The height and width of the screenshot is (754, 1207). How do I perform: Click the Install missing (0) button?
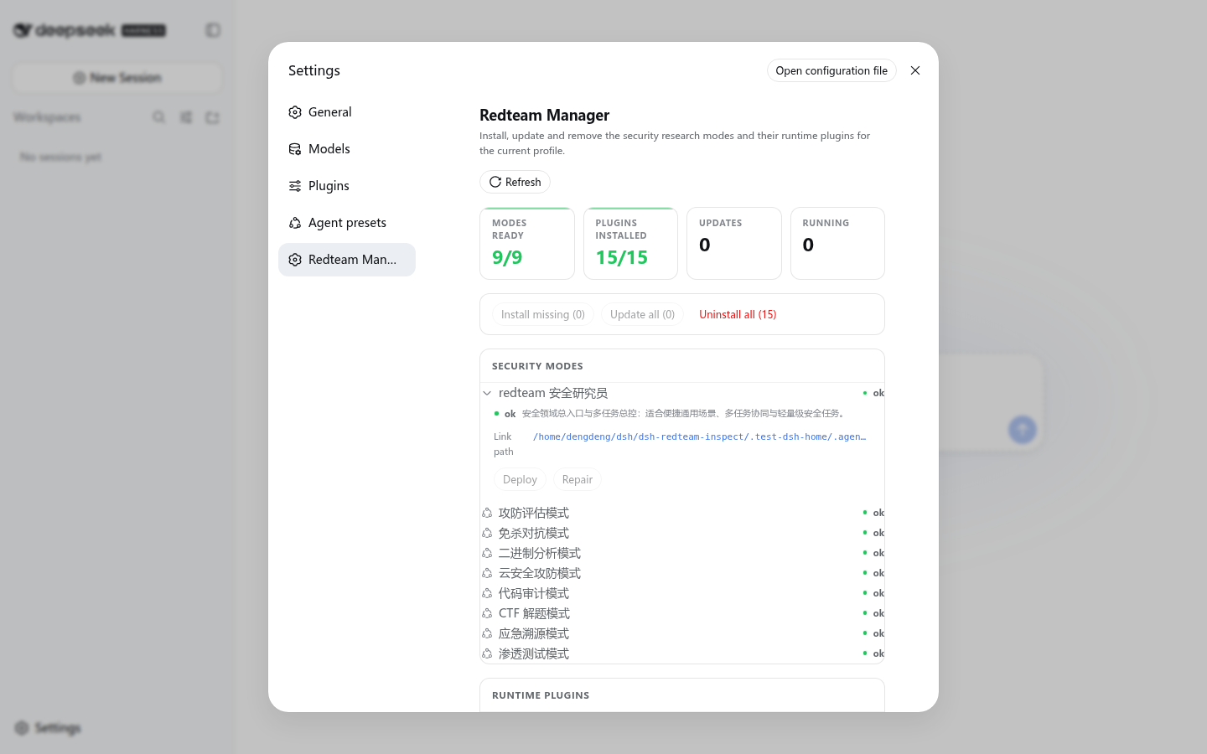(543, 314)
